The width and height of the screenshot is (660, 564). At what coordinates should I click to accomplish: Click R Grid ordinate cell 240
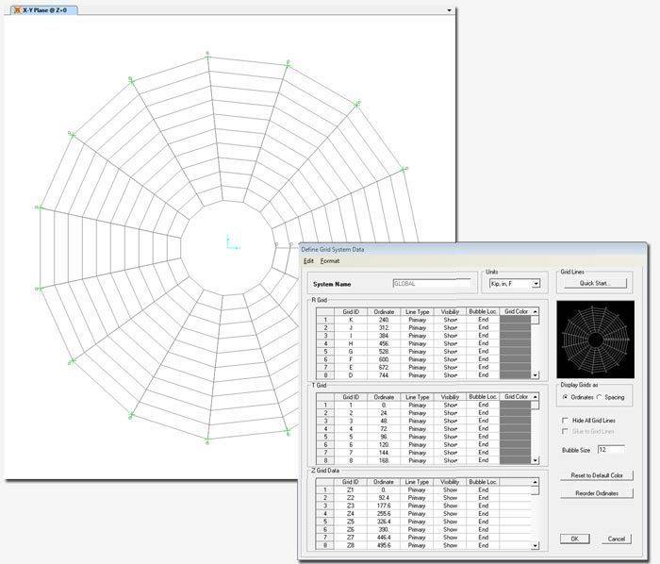tap(384, 320)
